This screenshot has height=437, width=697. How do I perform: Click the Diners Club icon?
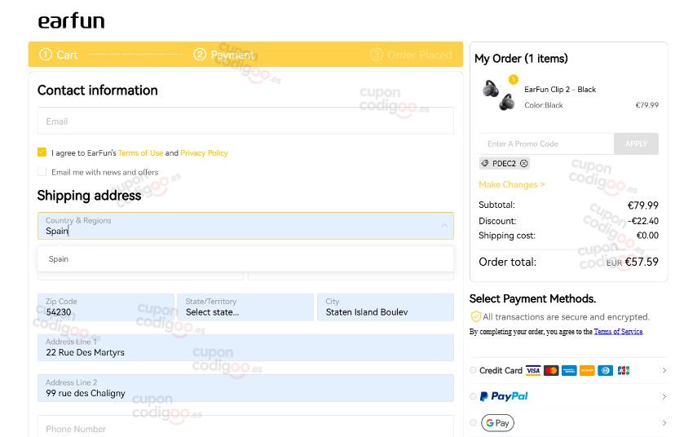coord(606,370)
